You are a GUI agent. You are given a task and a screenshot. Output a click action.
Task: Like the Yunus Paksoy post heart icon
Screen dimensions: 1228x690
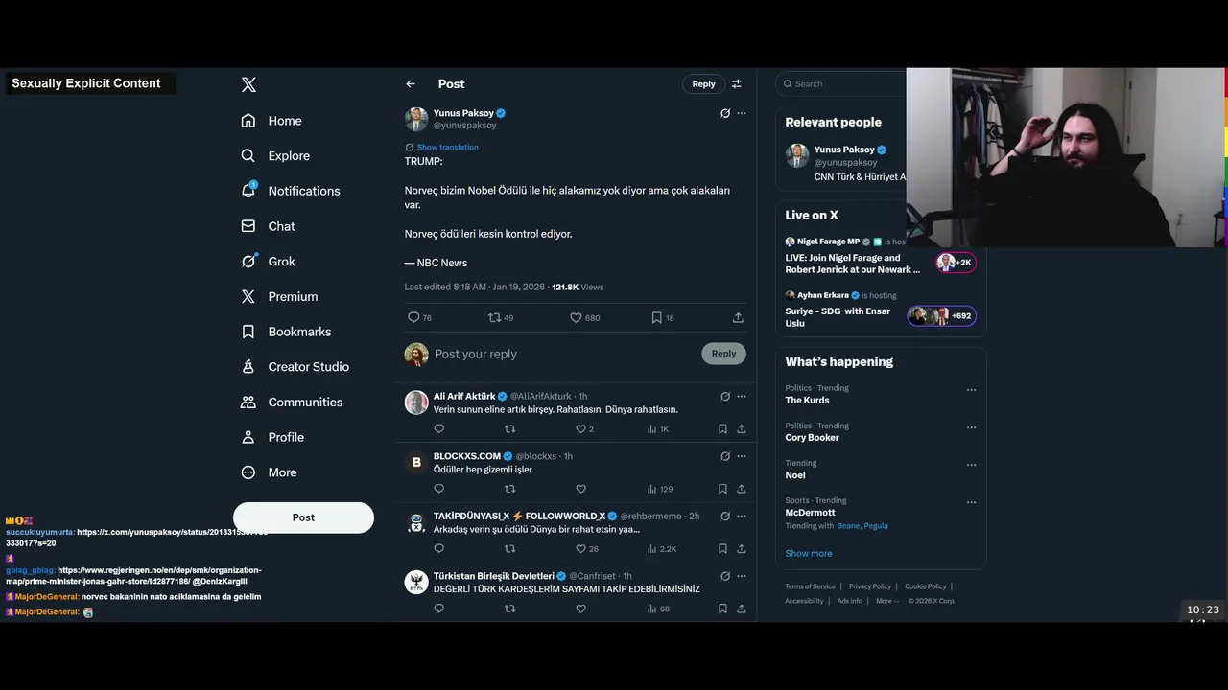click(577, 317)
